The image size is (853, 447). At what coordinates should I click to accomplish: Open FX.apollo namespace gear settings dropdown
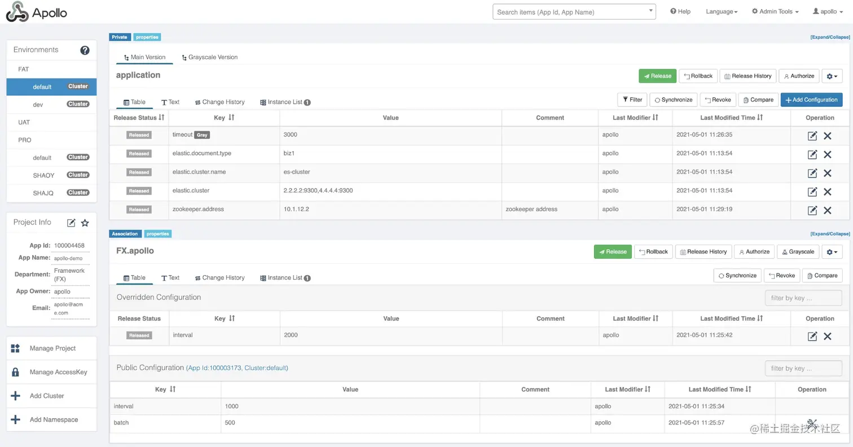click(832, 252)
